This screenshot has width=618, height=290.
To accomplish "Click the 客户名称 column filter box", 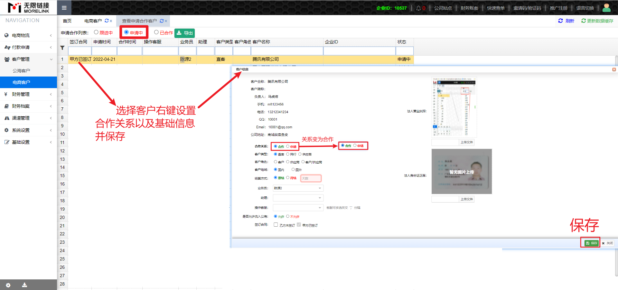I will [287, 51].
